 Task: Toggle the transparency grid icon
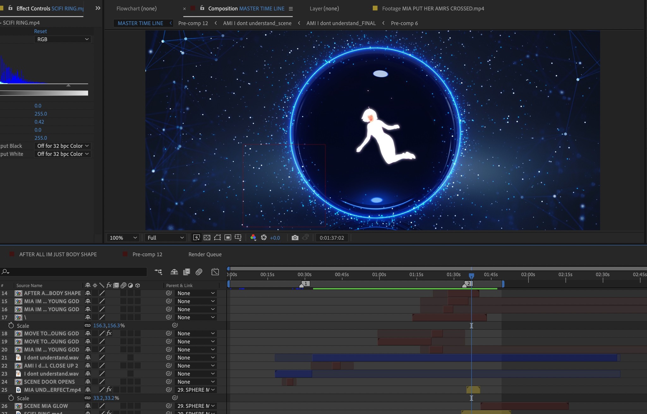tap(207, 238)
